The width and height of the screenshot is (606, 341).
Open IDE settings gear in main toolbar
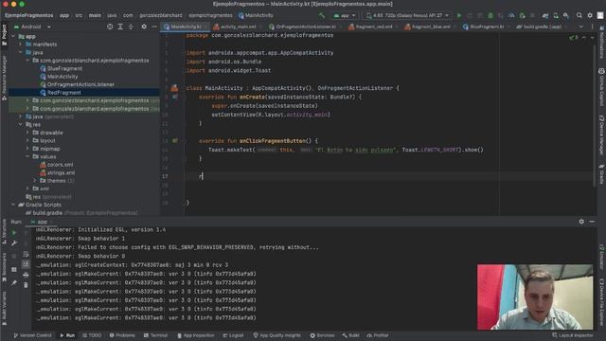[x=590, y=15]
